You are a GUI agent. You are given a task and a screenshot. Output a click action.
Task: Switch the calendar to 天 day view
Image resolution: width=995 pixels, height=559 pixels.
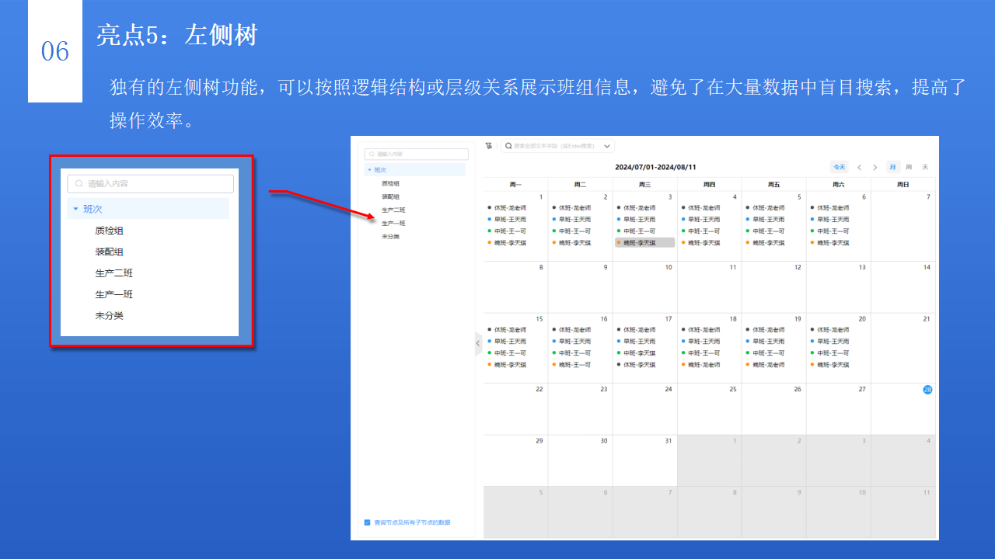(925, 167)
